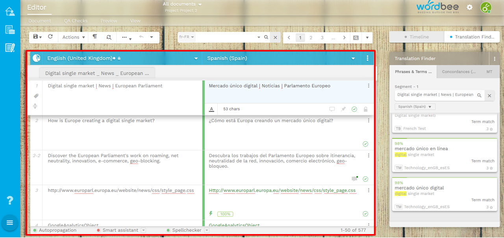Confirm segment 2 with the green check icon
This screenshot has width=504, height=238.
tap(365, 144)
